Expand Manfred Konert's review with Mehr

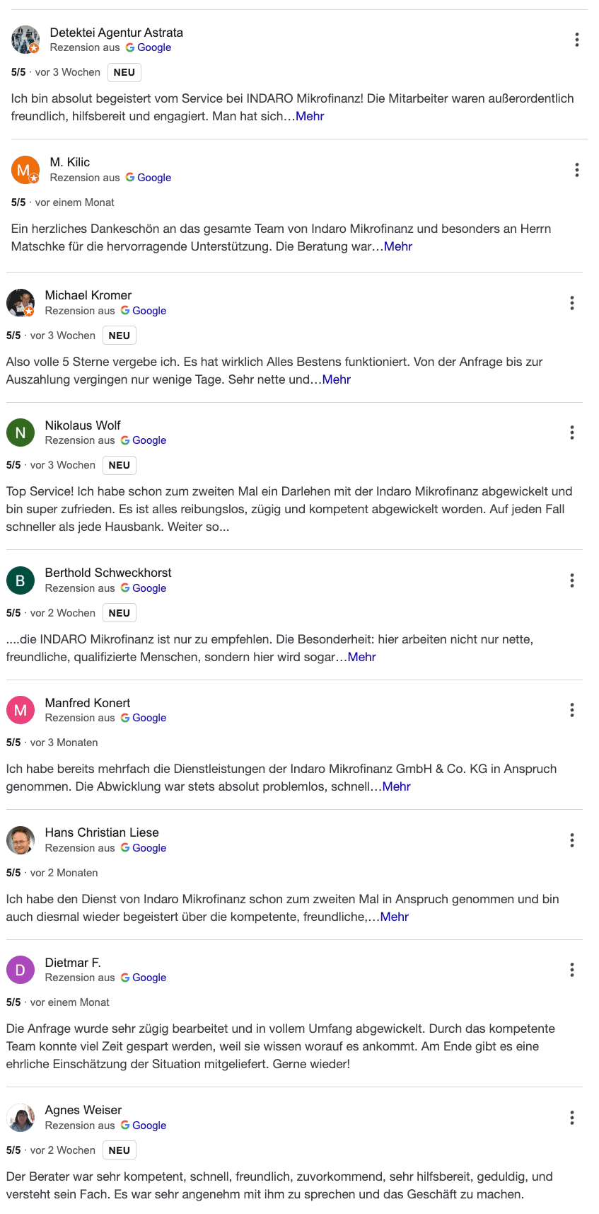pos(396,786)
